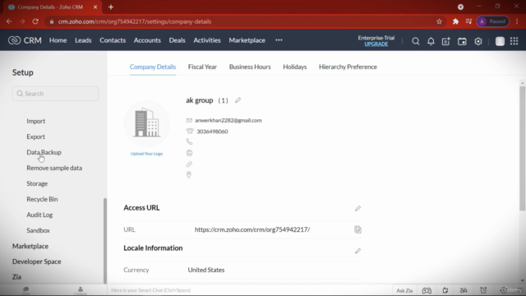Expand Zia section in sidebar
The width and height of the screenshot is (526, 296).
pos(16,277)
